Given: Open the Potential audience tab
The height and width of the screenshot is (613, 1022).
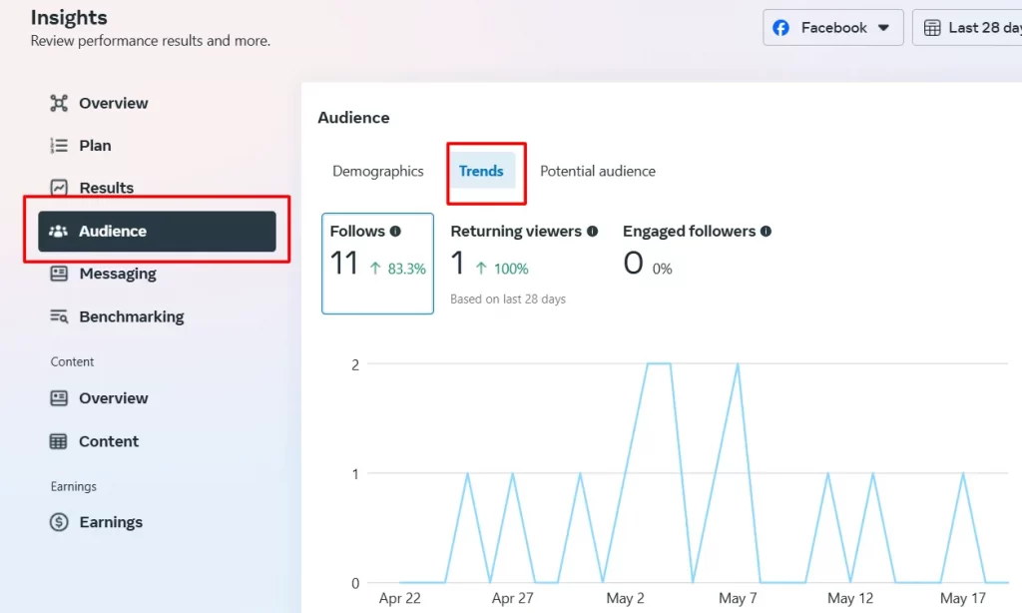Looking at the screenshot, I should click(x=598, y=171).
